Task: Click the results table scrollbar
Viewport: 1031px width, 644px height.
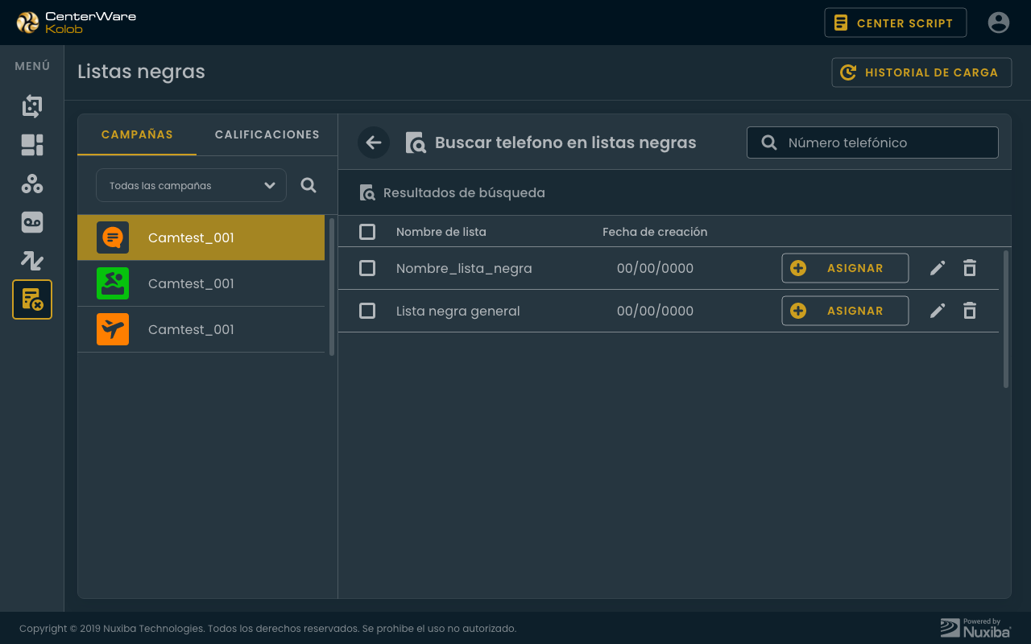Action: pyautogui.click(x=1006, y=319)
